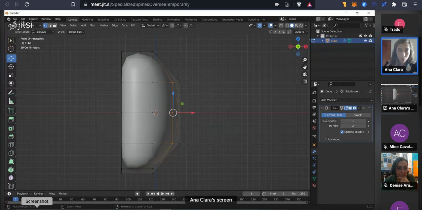Hide the Cube object with eye icon
The width and height of the screenshot is (422, 210).
pyautogui.click(x=365, y=41)
